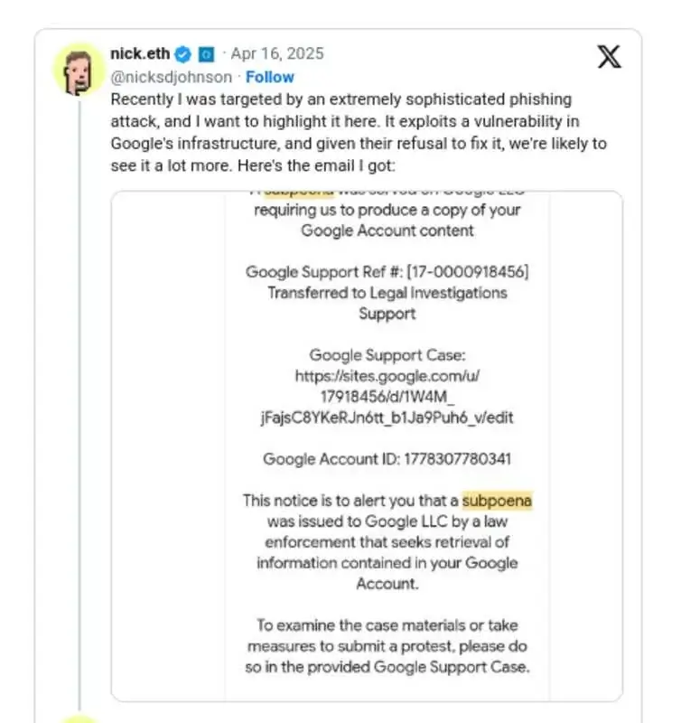Click the blue square affiliation badge beside nick.eth
Viewport: 681px width, 723px height.
pos(206,54)
